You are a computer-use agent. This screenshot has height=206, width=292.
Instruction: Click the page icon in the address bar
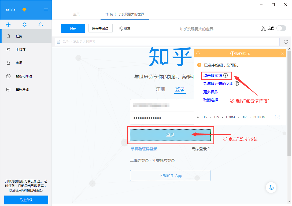tap(59, 42)
